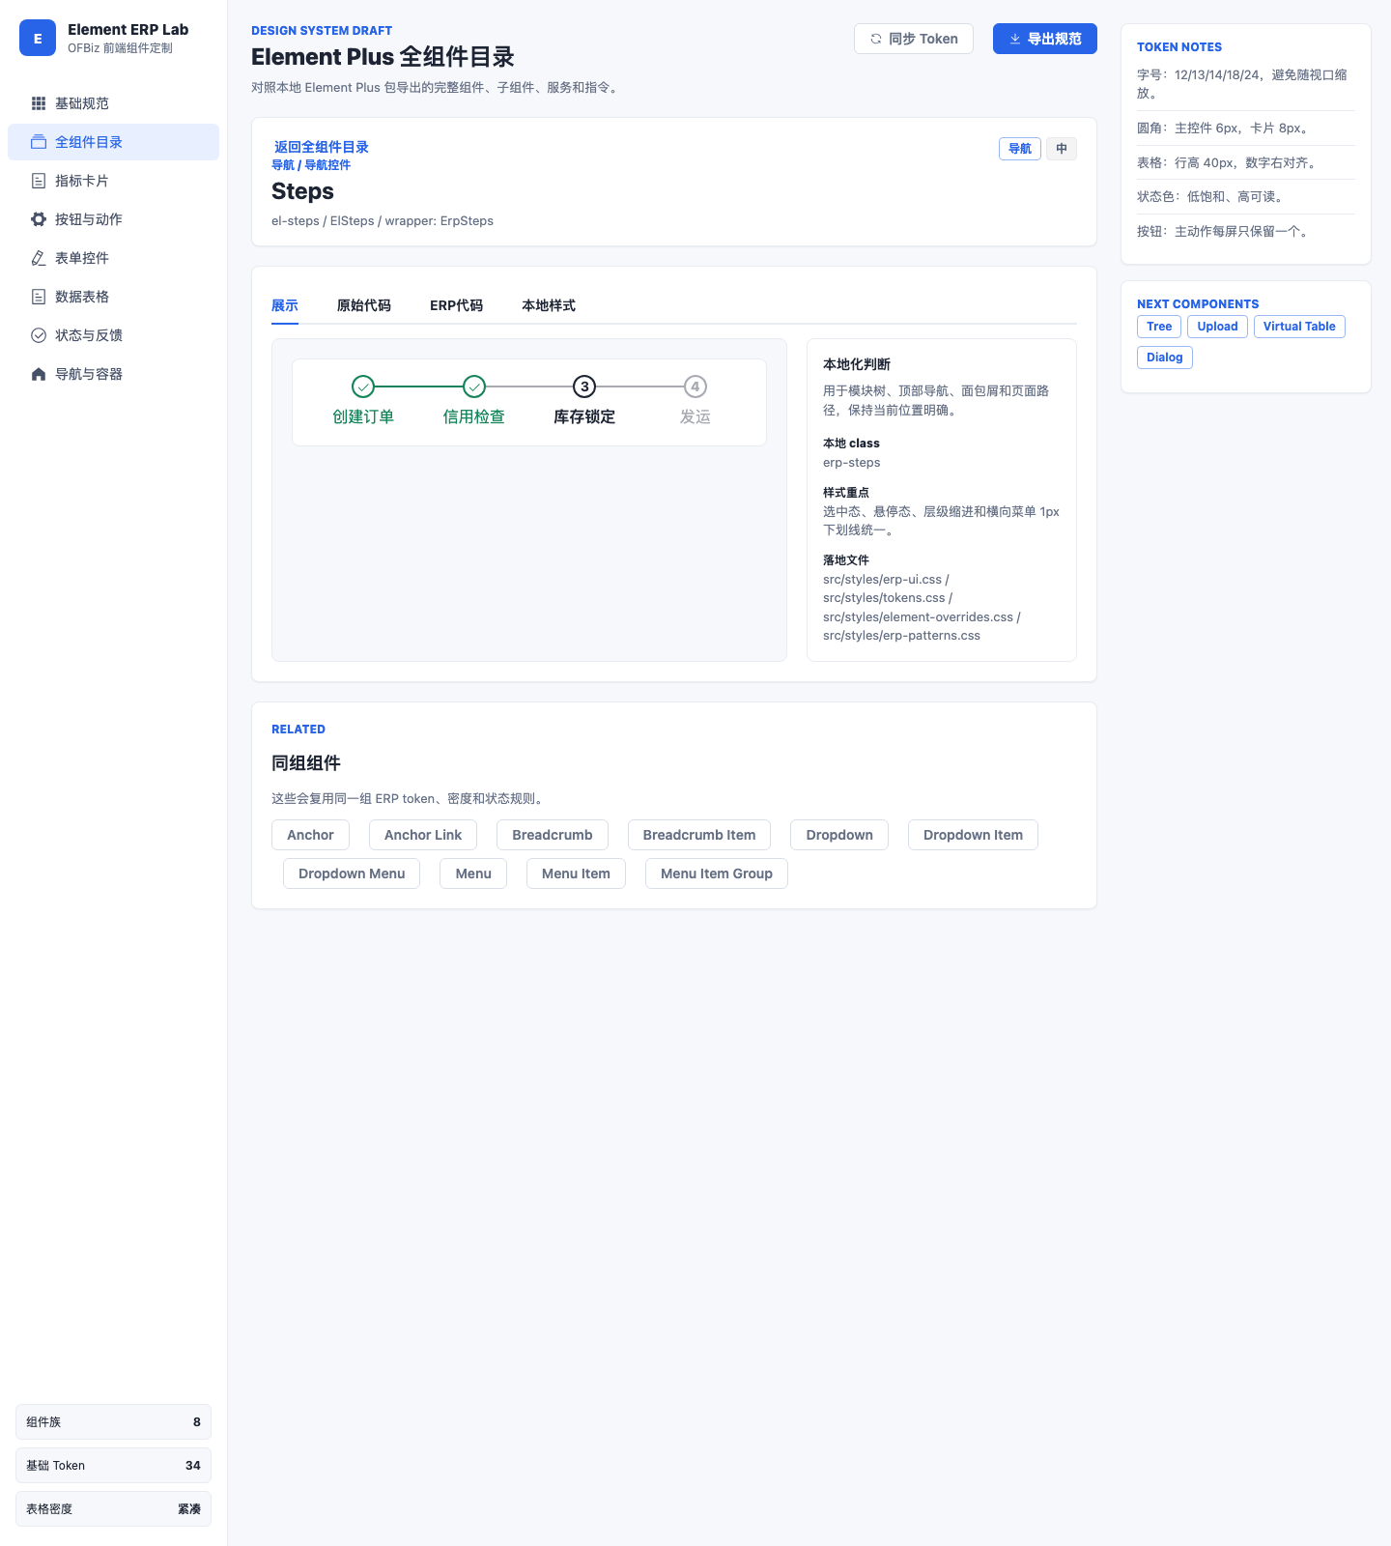Click the gear icon beside 按钮与动作
Image resolution: width=1391 pixels, height=1546 pixels.
39,219
